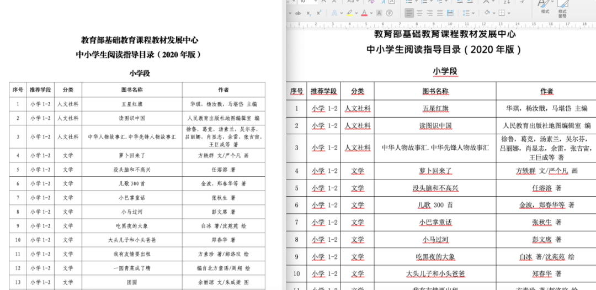Click 郑春华 著 in left PDF window

pos(223,240)
